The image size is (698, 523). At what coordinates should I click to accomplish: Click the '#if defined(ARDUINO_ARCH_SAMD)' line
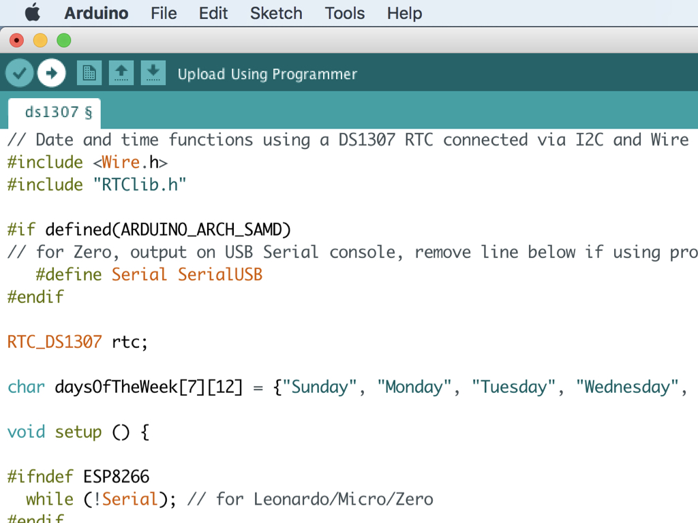tap(149, 229)
